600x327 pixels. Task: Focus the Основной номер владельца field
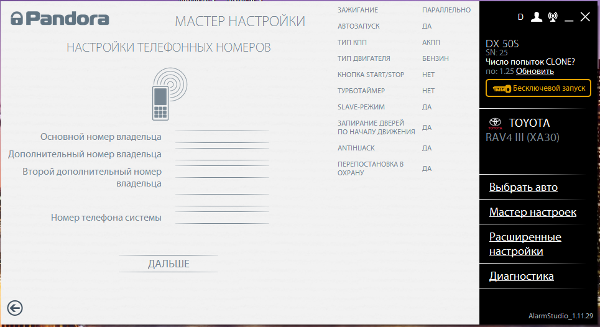click(222, 137)
